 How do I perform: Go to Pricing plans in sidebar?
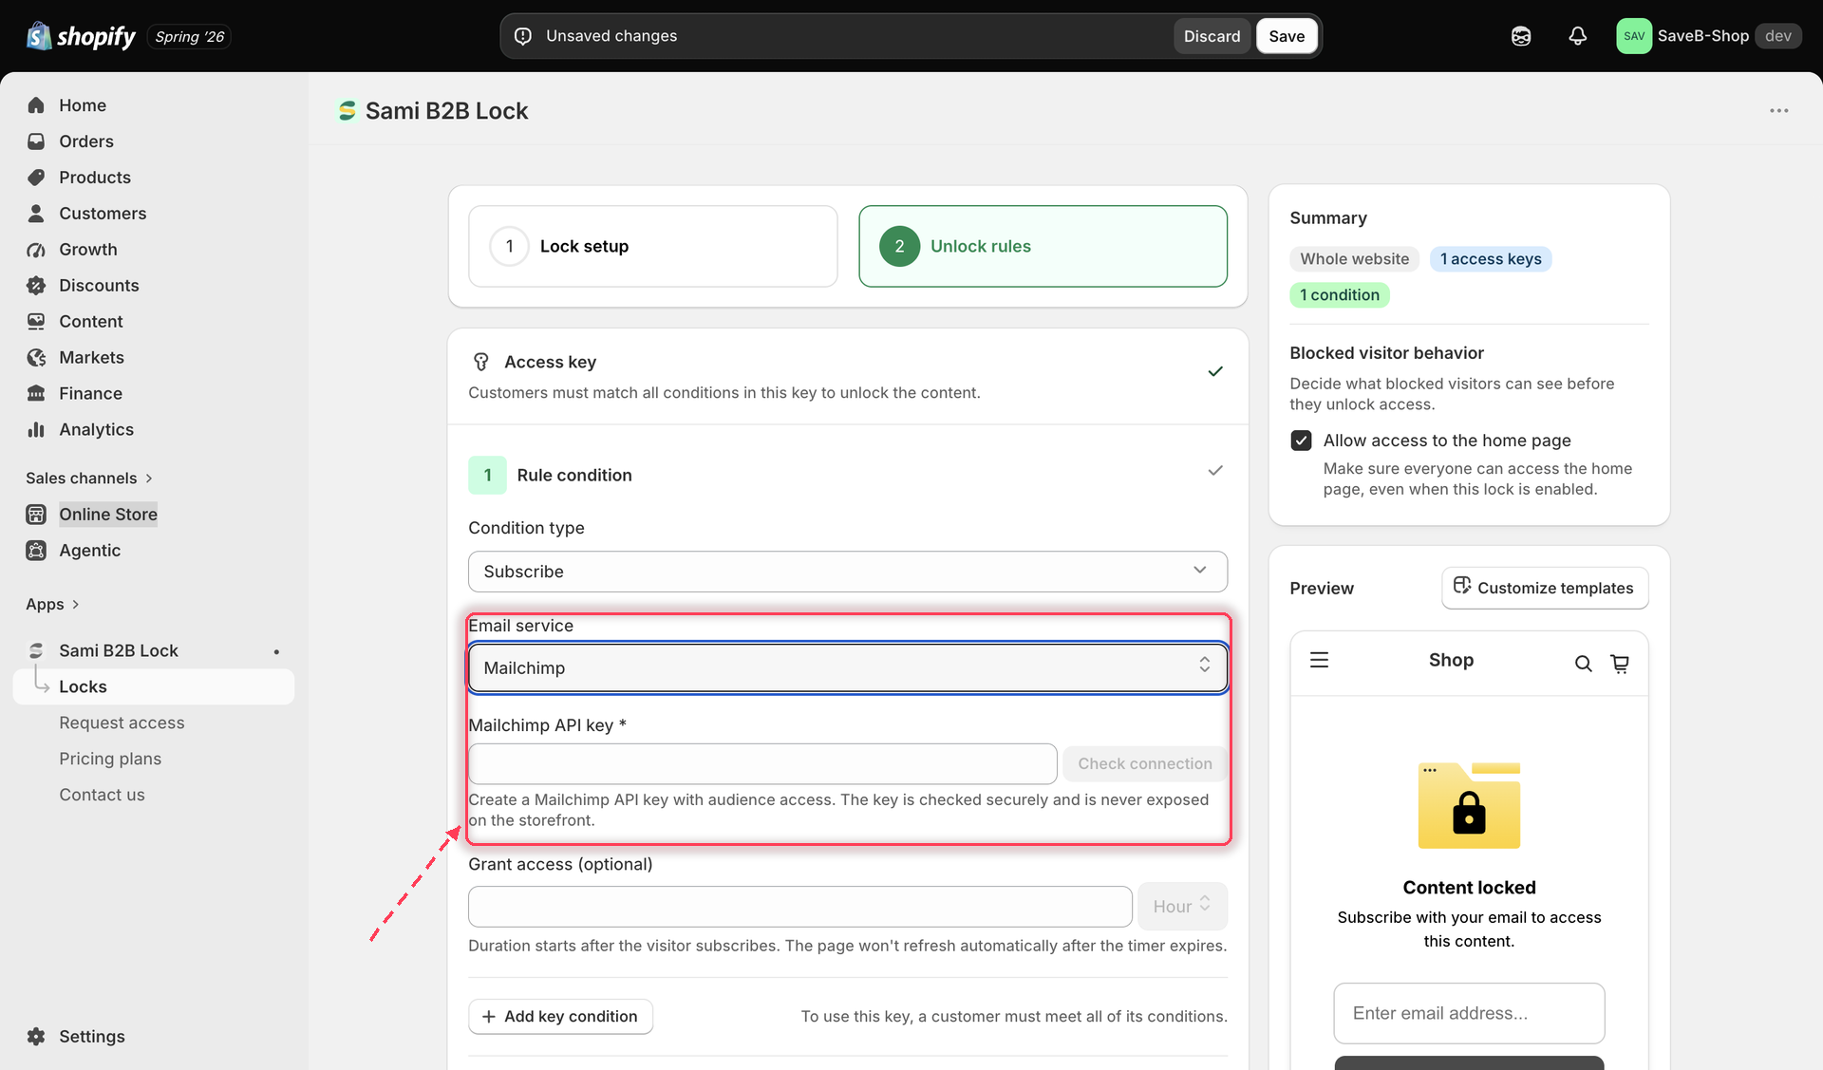pos(110,760)
